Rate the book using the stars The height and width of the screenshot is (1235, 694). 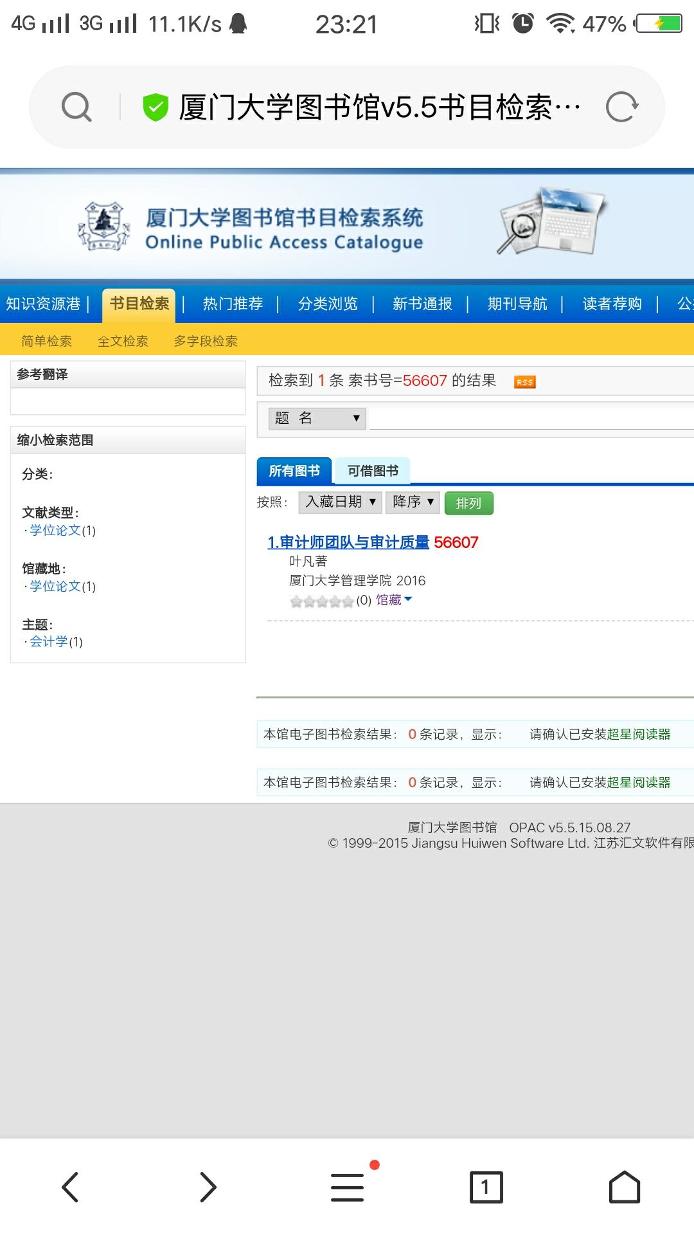point(321,601)
